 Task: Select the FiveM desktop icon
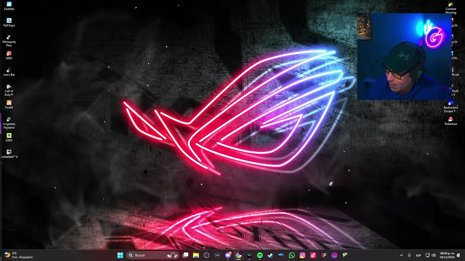[x=9, y=105]
